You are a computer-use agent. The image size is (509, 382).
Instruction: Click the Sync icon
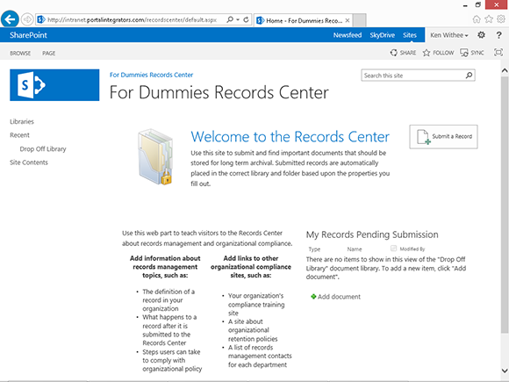(x=464, y=53)
